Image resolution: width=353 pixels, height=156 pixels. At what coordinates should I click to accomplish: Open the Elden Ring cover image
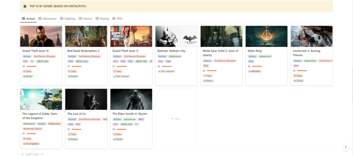[267, 36]
